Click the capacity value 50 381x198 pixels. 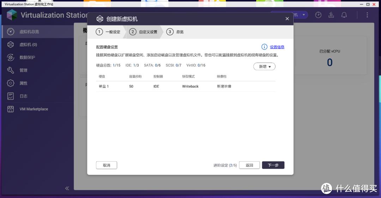click(131, 86)
